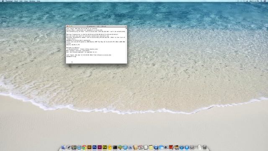This screenshot has width=268, height=151.
Task: Open Adobe Photoshop (Ps) in Dock
Action: (94, 147)
